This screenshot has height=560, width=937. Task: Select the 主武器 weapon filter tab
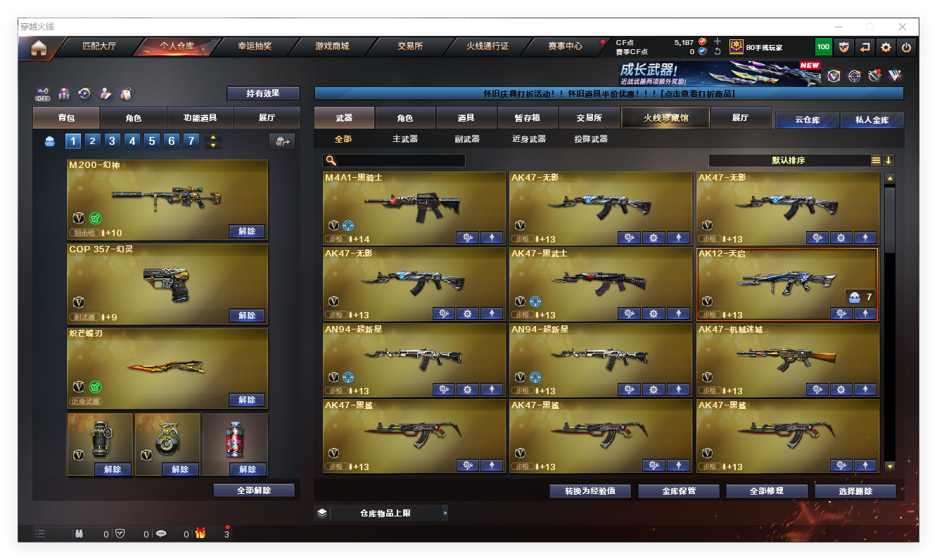click(405, 139)
